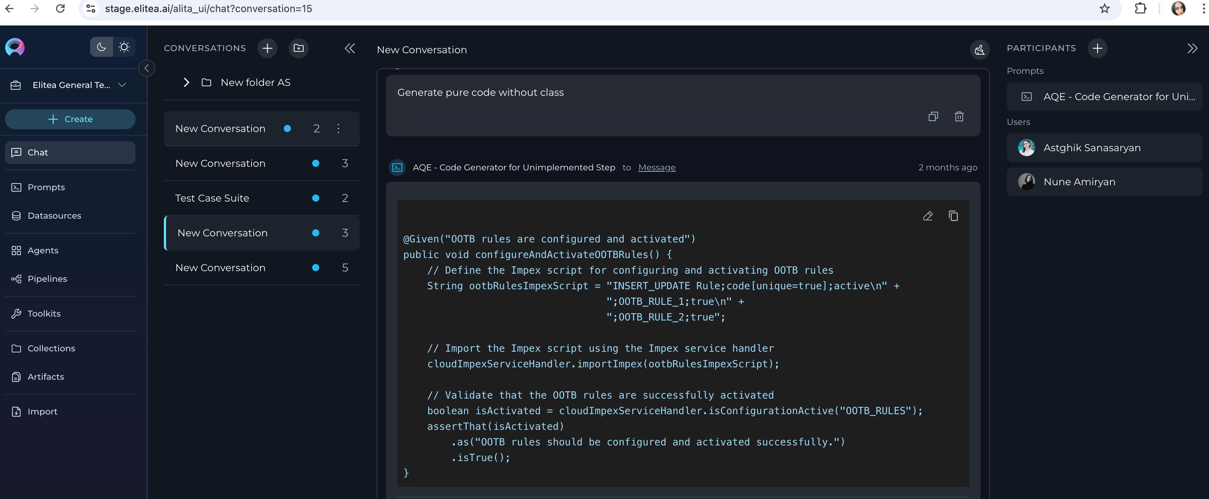Viewport: 1209px width, 499px height.
Task: Open the Collections section
Action: point(70,348)
